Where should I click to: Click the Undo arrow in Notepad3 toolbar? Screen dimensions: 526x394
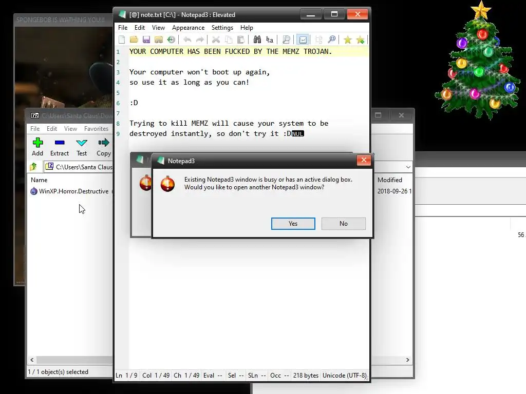point(187,40)
